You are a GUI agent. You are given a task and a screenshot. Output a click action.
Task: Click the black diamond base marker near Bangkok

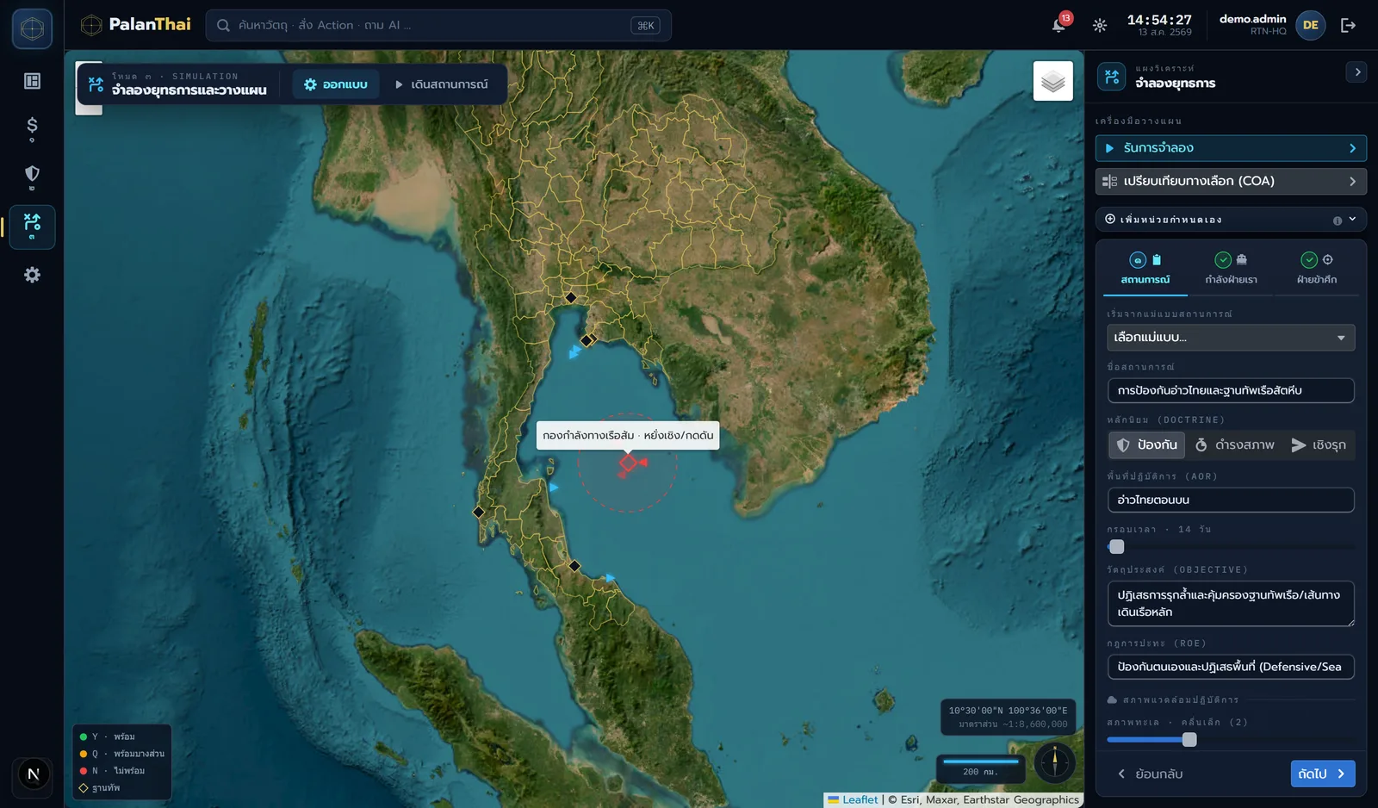[x=570, y=297]
